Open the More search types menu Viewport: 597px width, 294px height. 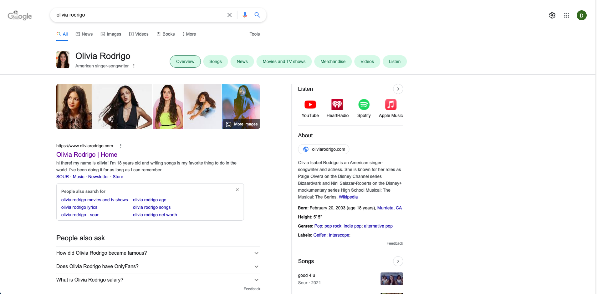189,34
